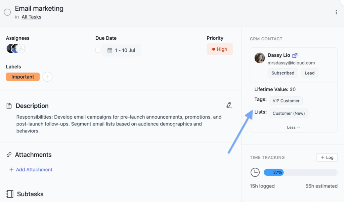Edit description with the pencil icon
Viewport: 344px width, 202px height.
[x=229, y=105]
